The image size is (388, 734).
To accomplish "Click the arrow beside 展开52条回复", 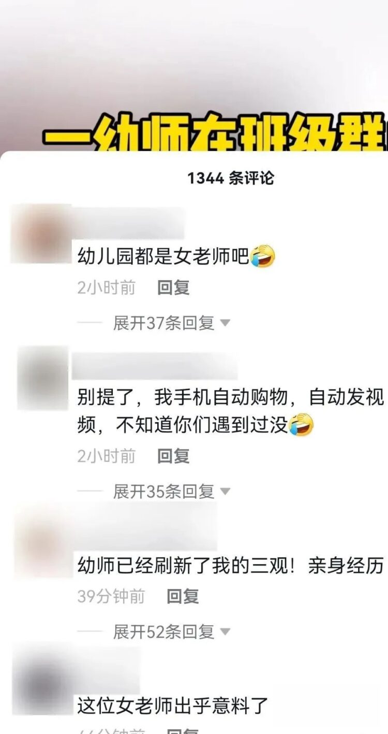I will coord(225,631).
